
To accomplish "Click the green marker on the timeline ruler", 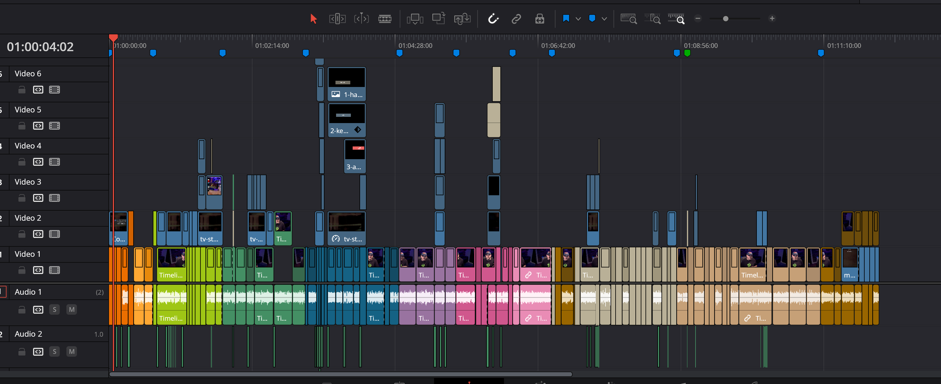I will tap(687, 53).
